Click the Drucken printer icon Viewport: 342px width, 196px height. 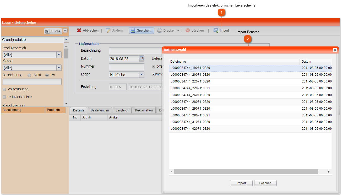click(160, 31)
